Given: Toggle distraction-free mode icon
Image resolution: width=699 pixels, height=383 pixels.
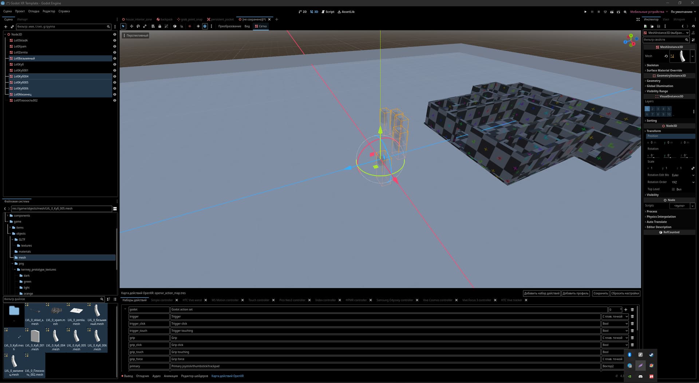Looking at the screenshot, I should [x=638, y=19].
